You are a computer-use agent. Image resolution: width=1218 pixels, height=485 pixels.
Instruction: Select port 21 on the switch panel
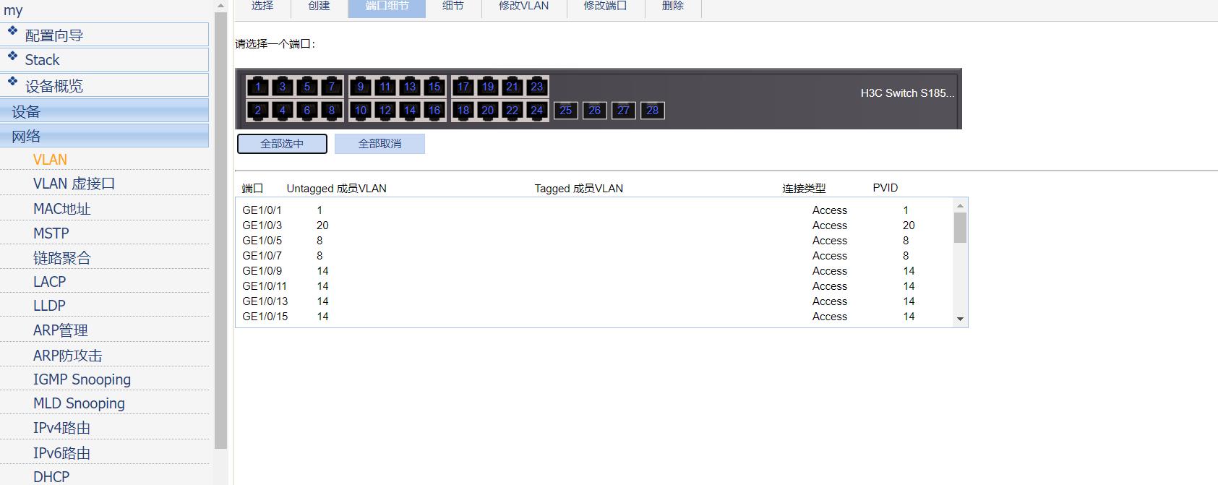[512, 87]
